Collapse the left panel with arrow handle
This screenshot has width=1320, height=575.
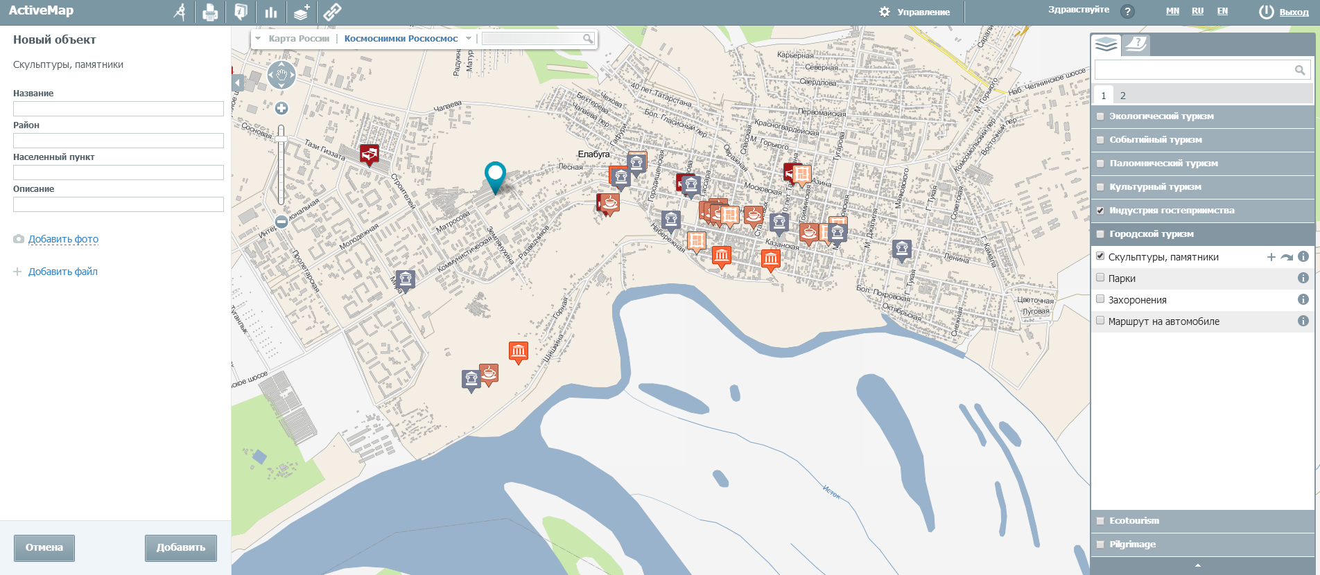click(237, 83)
